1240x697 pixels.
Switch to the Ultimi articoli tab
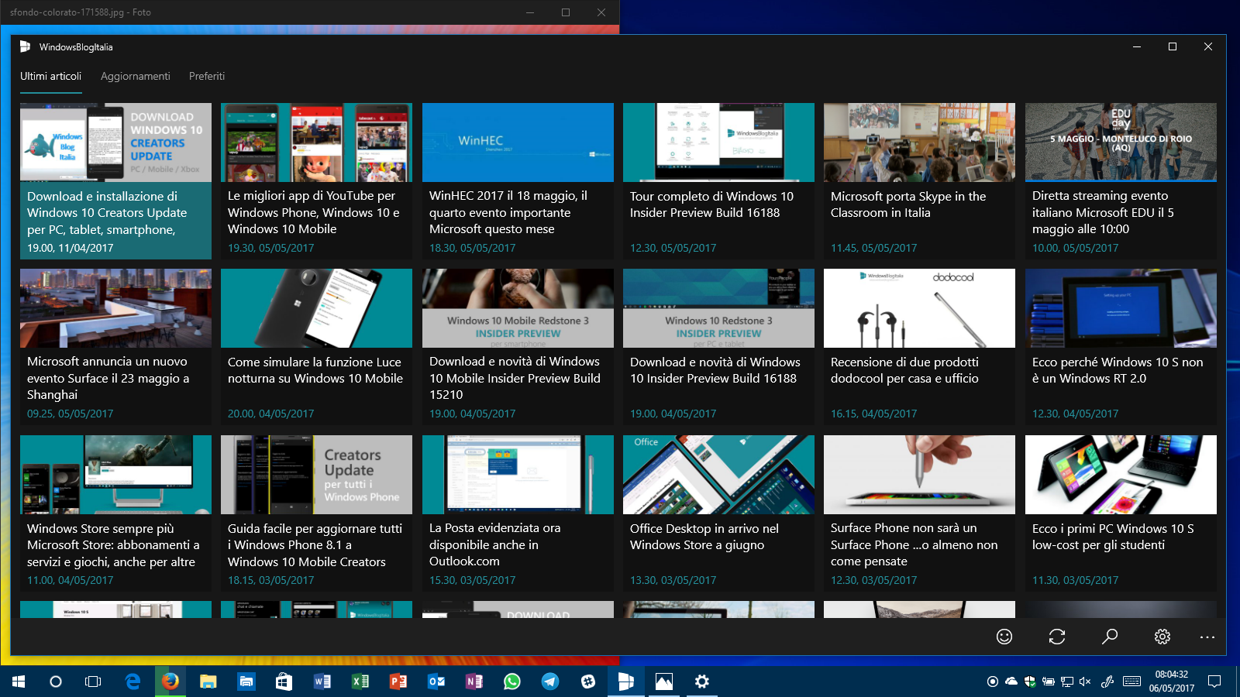(x=50, y=76)
